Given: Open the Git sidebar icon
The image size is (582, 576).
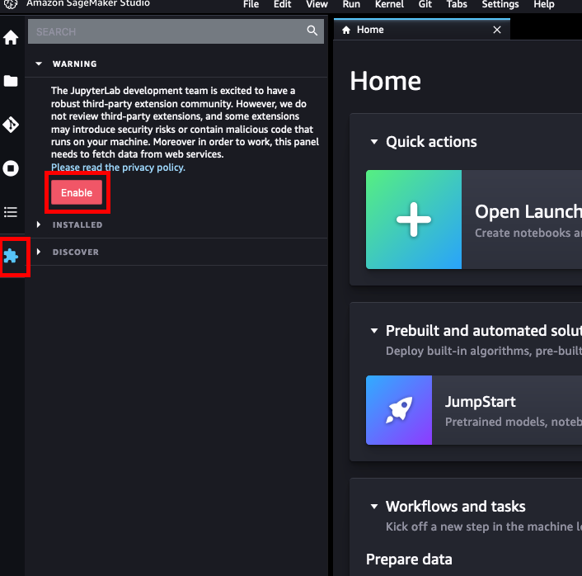Looking at the screenshot, I should pos(11,125).
